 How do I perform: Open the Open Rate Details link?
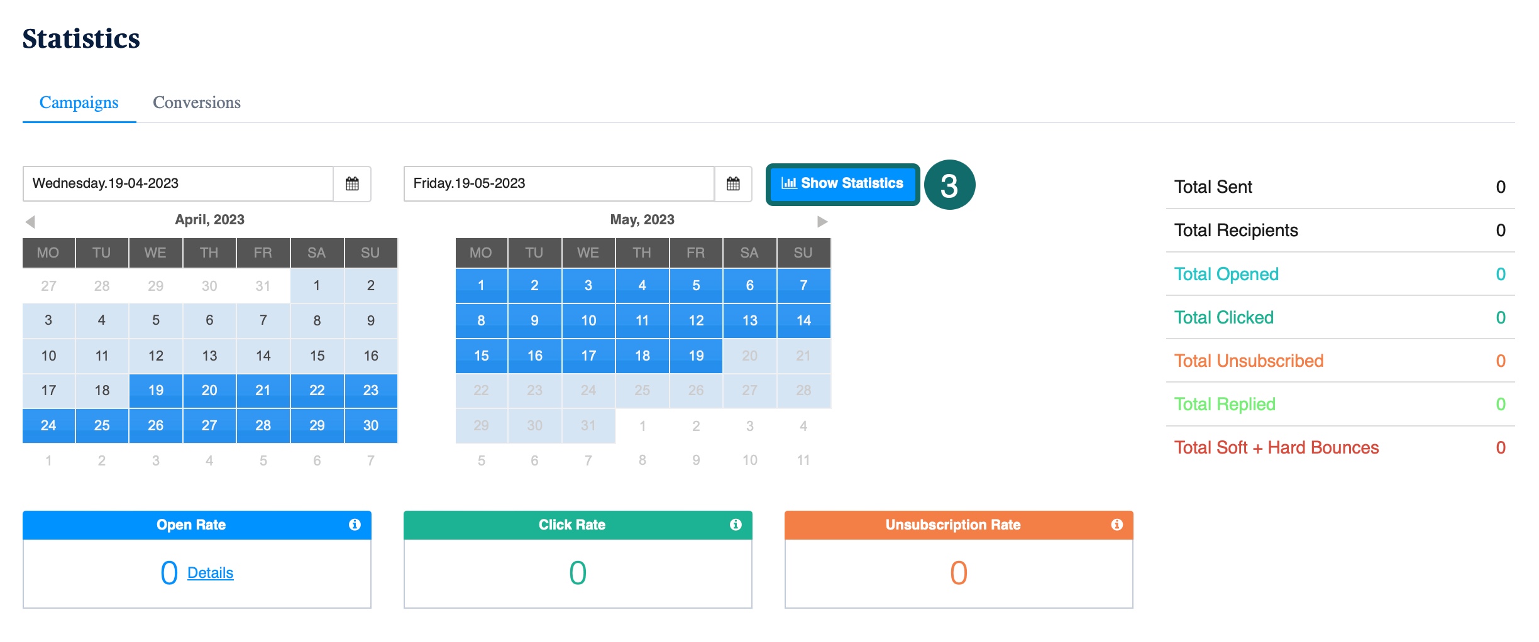coord(210,573)
